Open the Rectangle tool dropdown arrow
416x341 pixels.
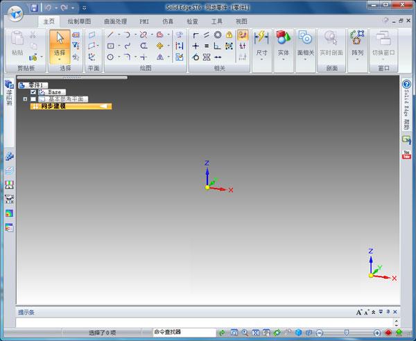[x=119, y=46]
